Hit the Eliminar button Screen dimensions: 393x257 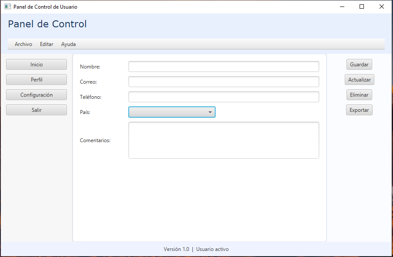[359, 95]
